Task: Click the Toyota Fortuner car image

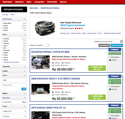Action: click(x=45, y=28)
